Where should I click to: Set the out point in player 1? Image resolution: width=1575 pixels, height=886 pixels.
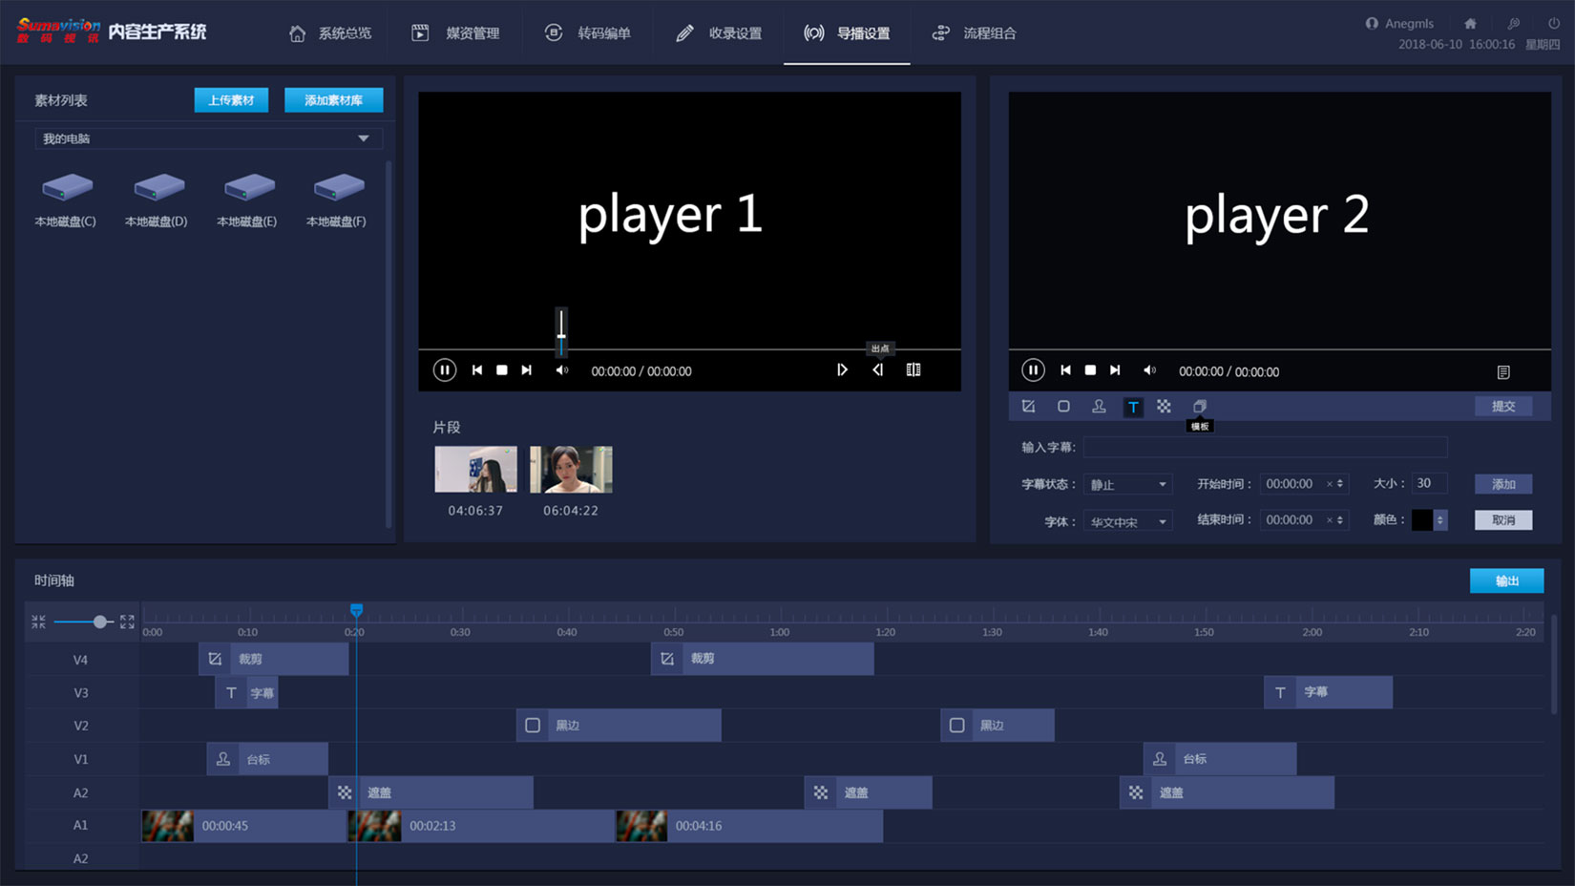point(877,370)
